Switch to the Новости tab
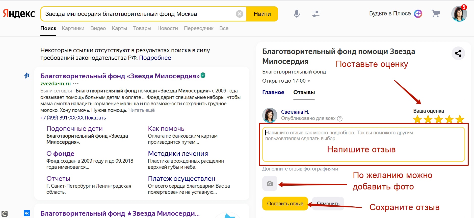 point(168,28)
